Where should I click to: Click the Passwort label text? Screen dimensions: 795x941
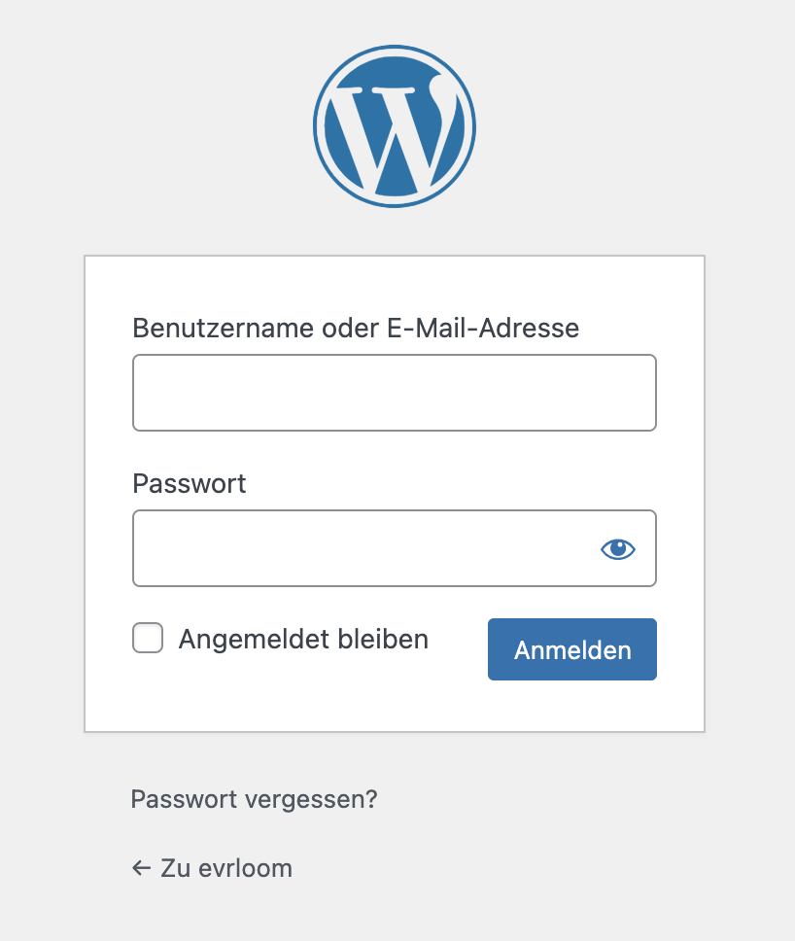pos(189,484)
